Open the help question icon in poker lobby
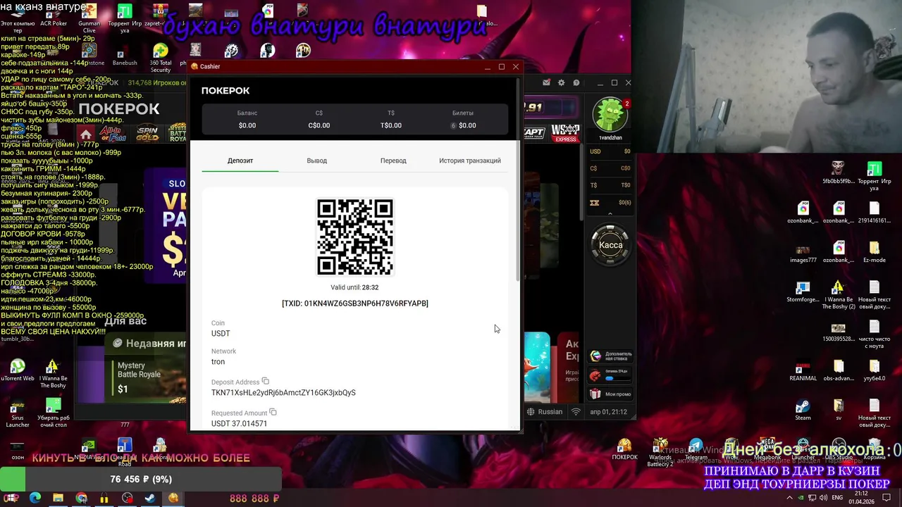The height and width of the screenshot is (507, 902). click(x=576, y=83)
